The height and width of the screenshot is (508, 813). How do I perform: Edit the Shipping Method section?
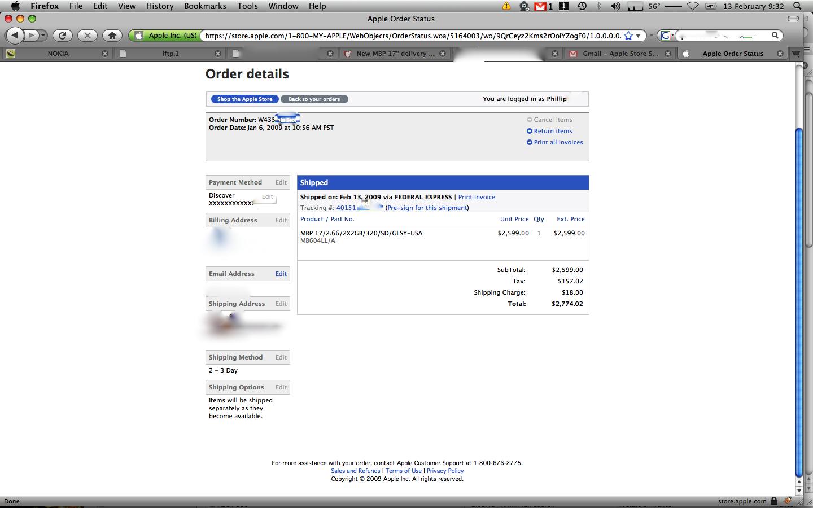tap(281, 357)
